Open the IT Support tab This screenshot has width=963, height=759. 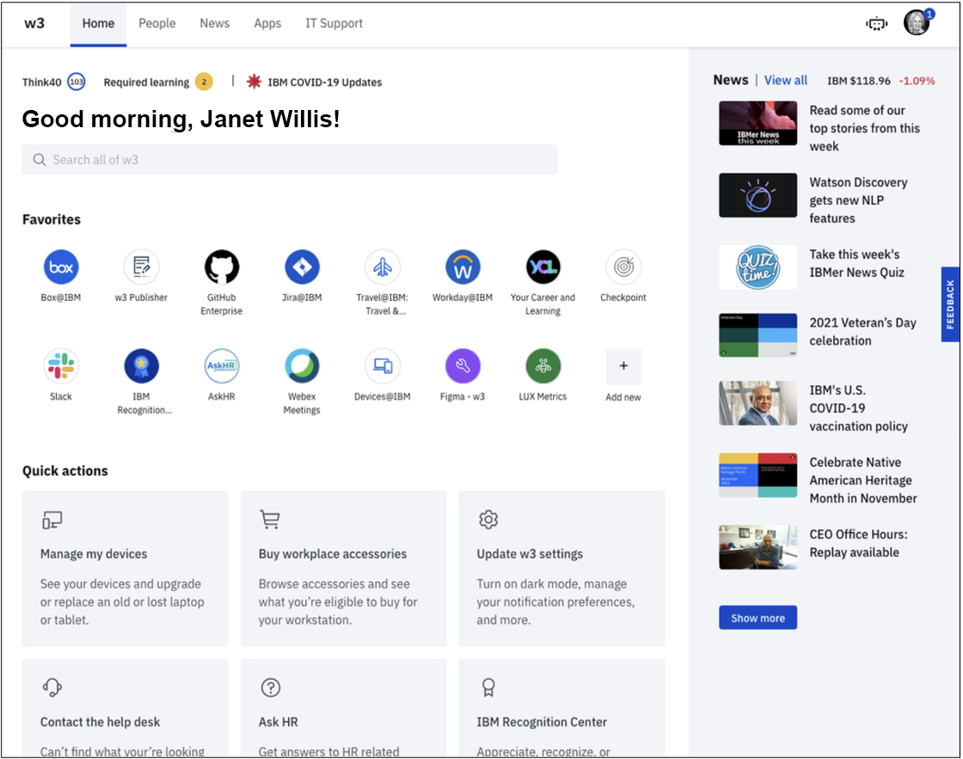[x=334, y=23]
